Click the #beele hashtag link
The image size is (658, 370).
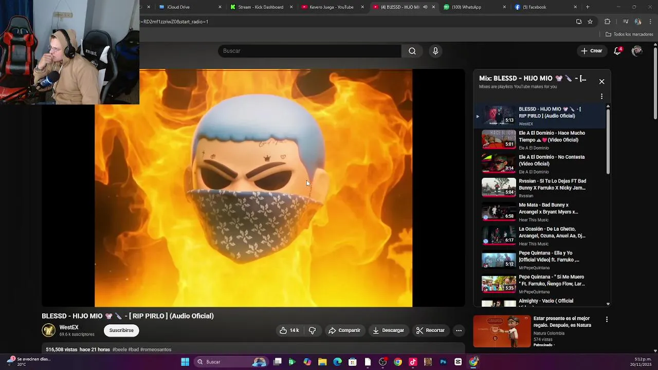tap(119, 349)
